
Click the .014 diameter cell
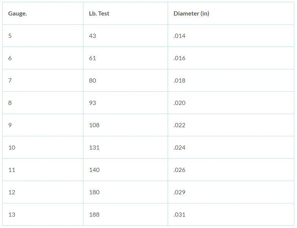point(179,36)
